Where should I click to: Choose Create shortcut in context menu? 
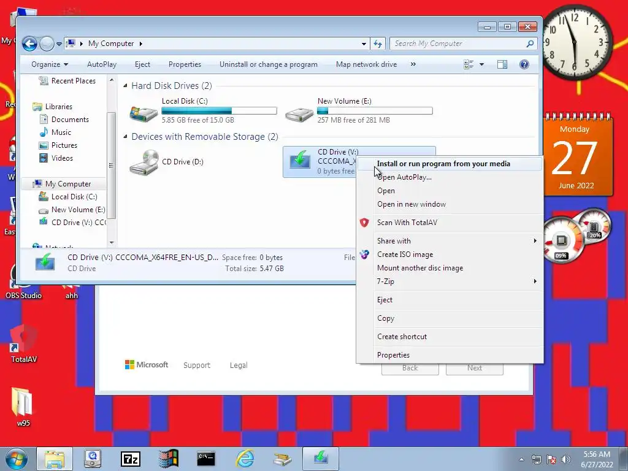tap(402, 337)
